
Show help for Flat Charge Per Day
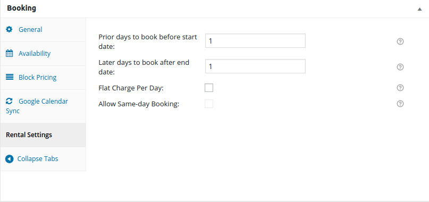(x=400, y=88)
